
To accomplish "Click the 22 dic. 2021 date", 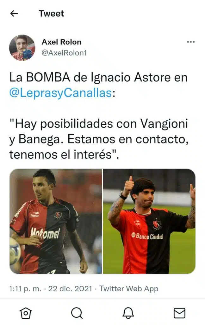I will pos(70,289).
